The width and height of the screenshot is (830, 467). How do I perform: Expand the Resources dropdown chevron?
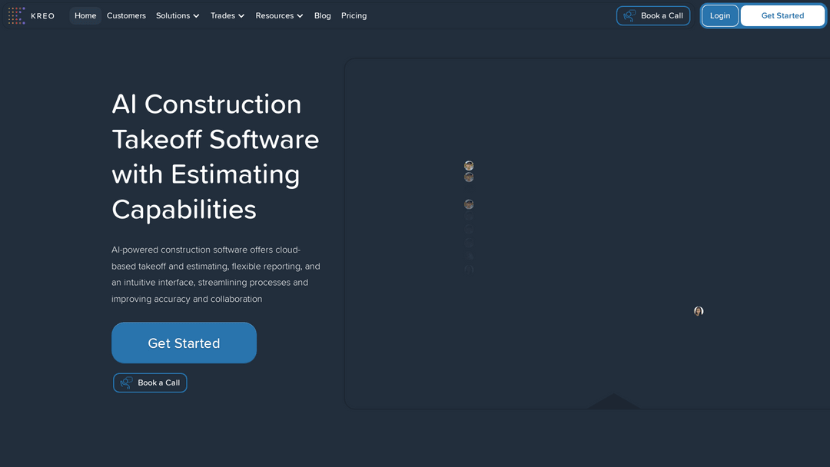click(x=300, y=16)
